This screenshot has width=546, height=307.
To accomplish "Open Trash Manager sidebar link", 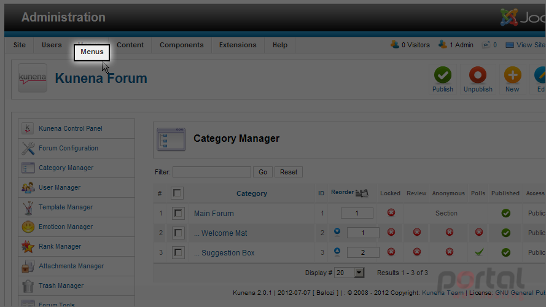I will (61, 286).
